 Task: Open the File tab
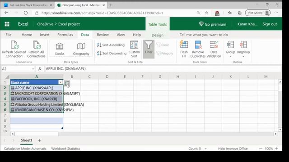[x=9, y=35]
